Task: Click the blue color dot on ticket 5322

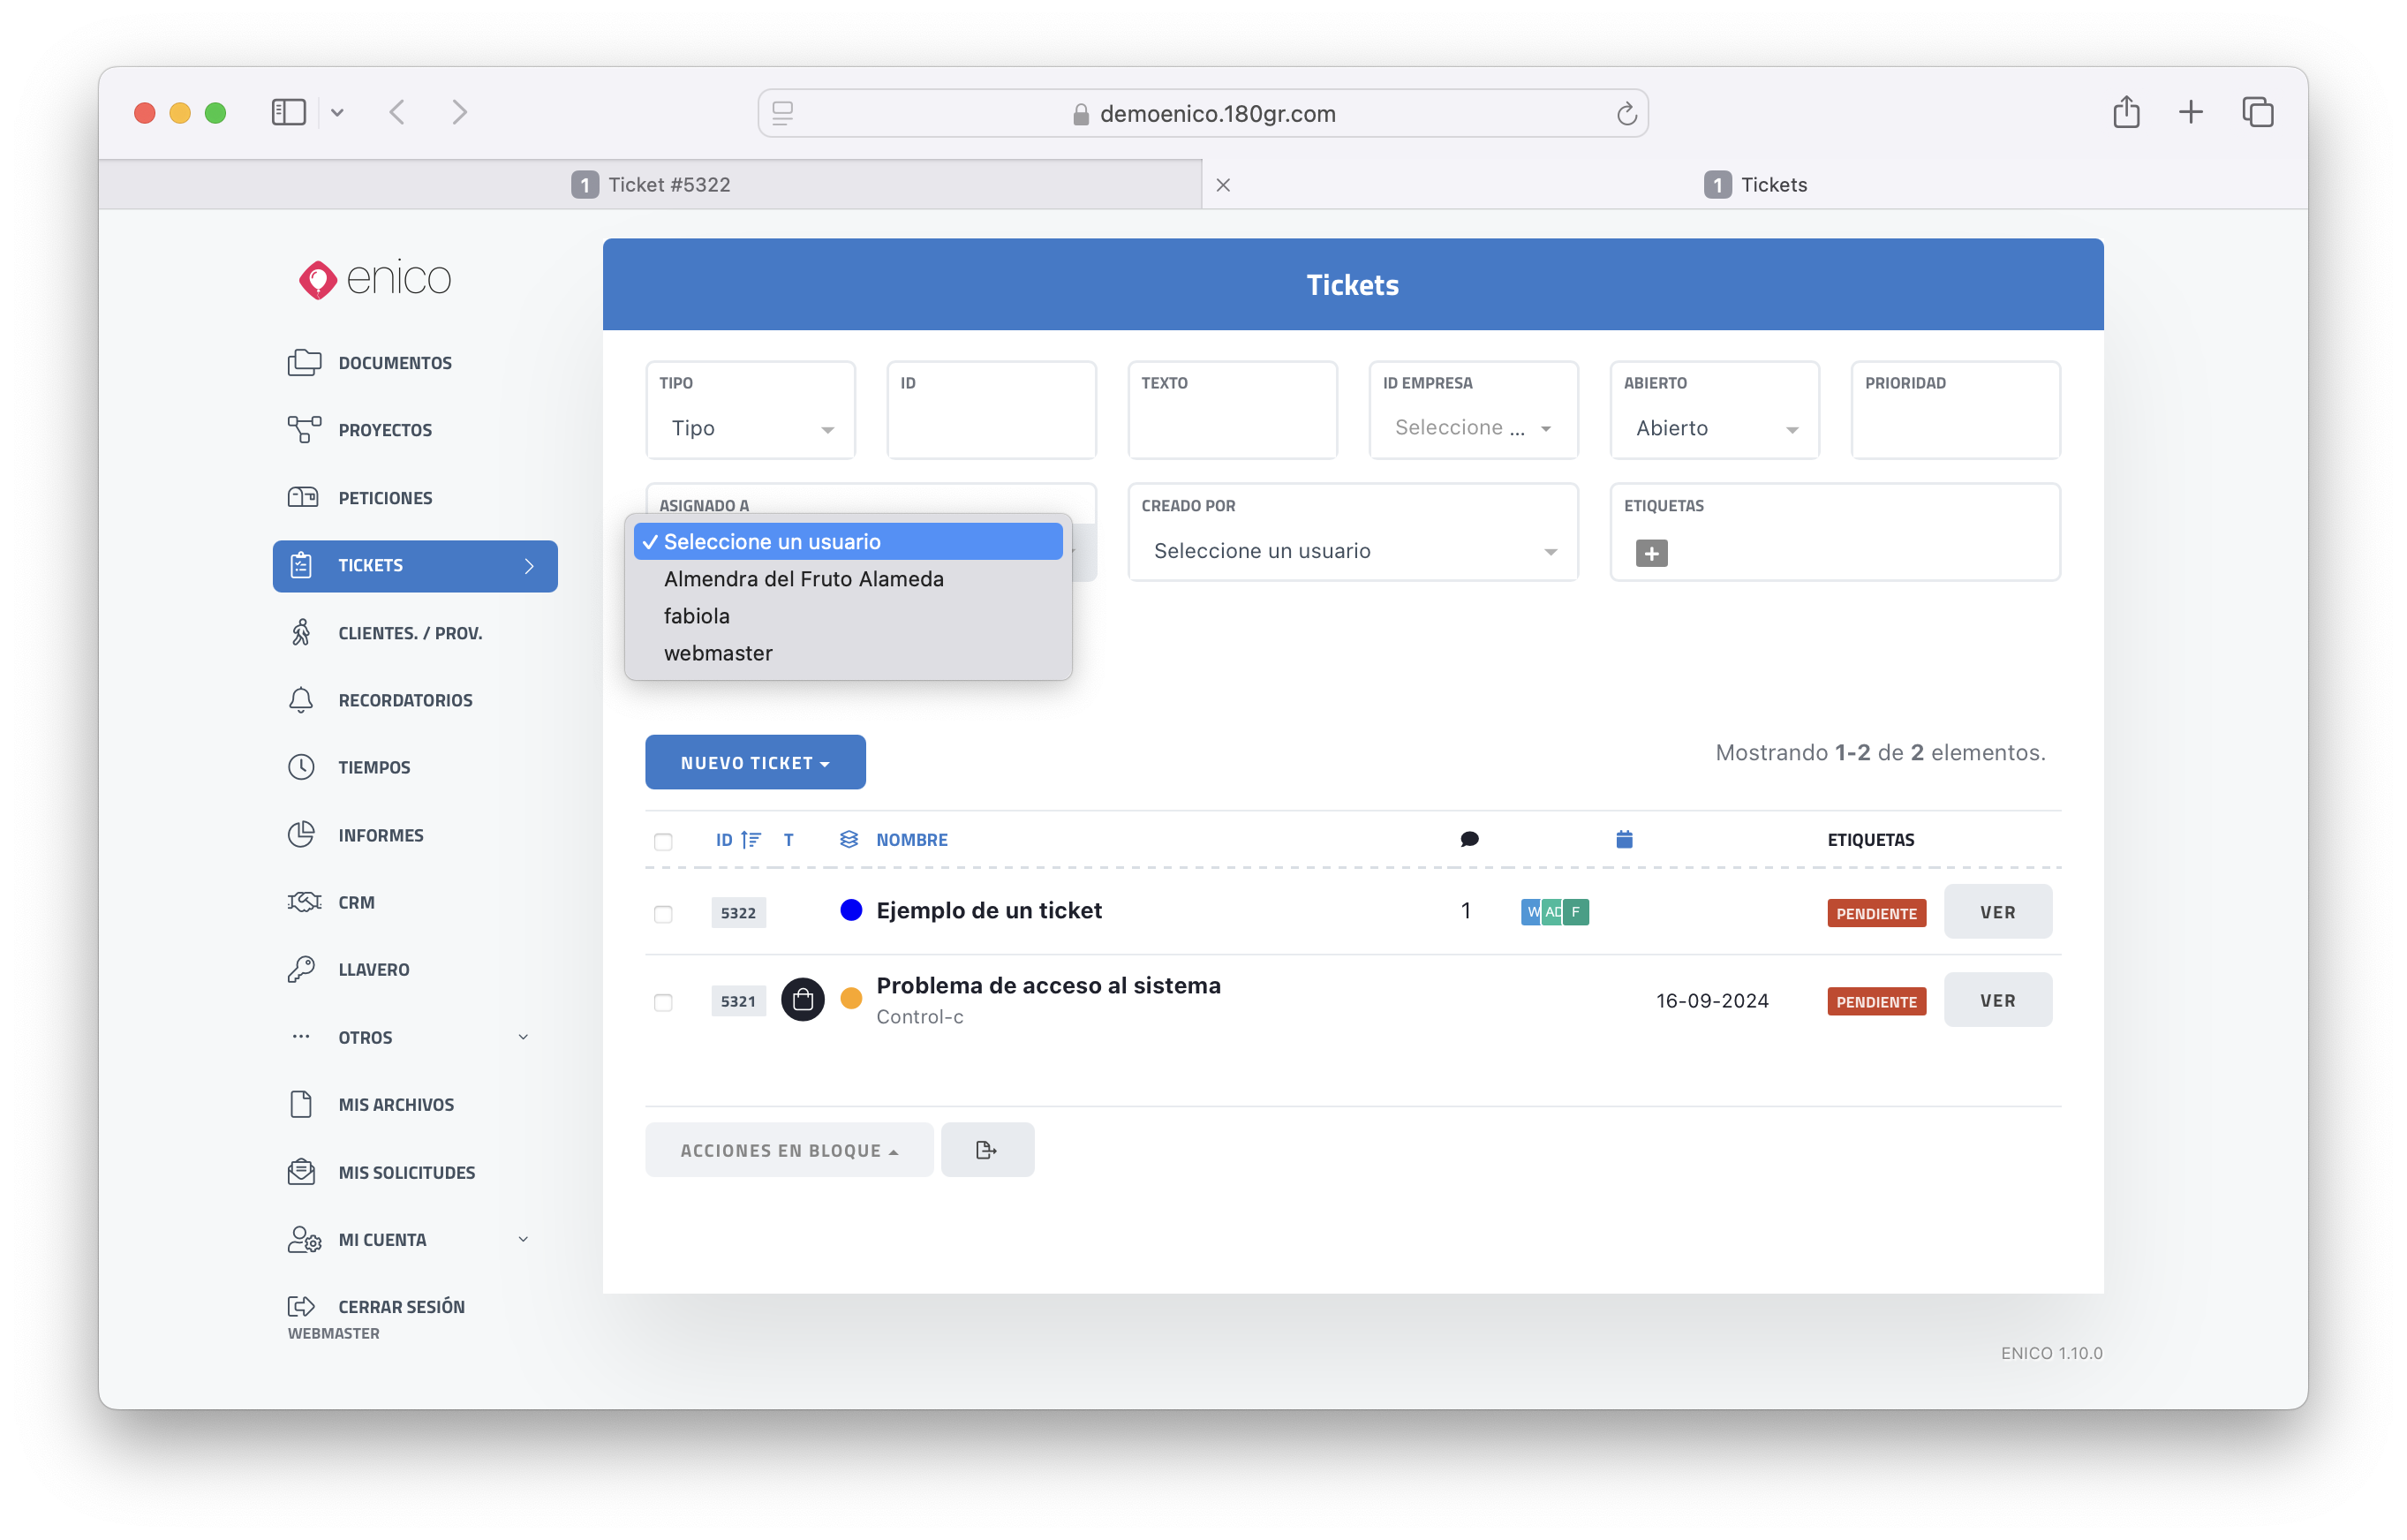Action: pos(851,910)
